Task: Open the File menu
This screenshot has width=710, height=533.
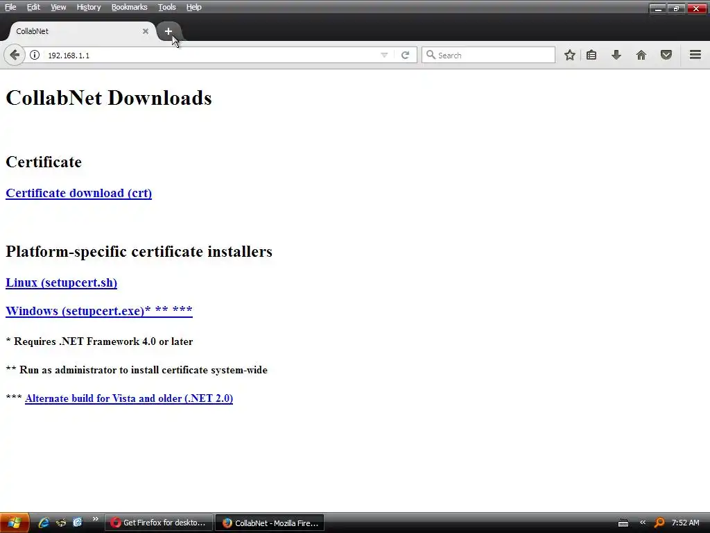Action: pyautogui.click(x=10, y=7)
